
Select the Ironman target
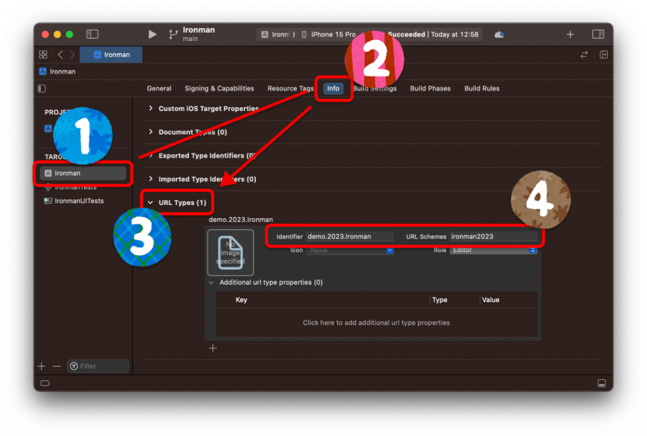83,173
